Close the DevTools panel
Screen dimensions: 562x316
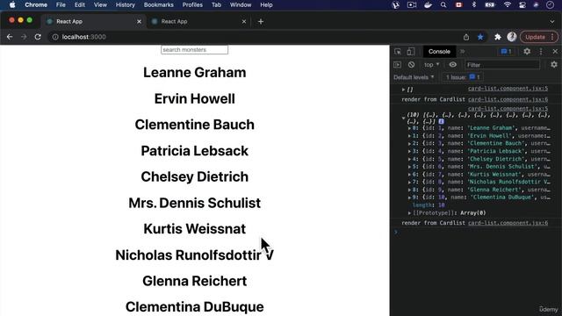pos(555,52)
